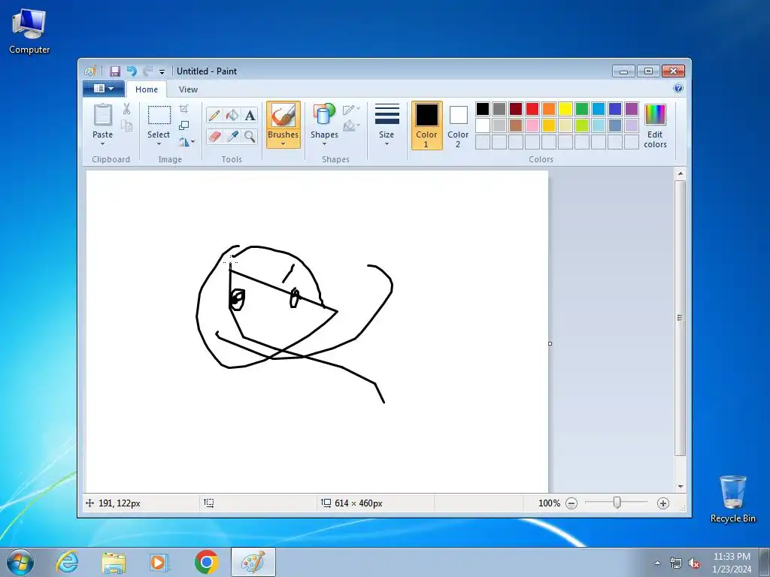Click the Paint application icon in title bar
This screenshot has height=577, width=770.
pyautogui.click(x=90, y=71)
